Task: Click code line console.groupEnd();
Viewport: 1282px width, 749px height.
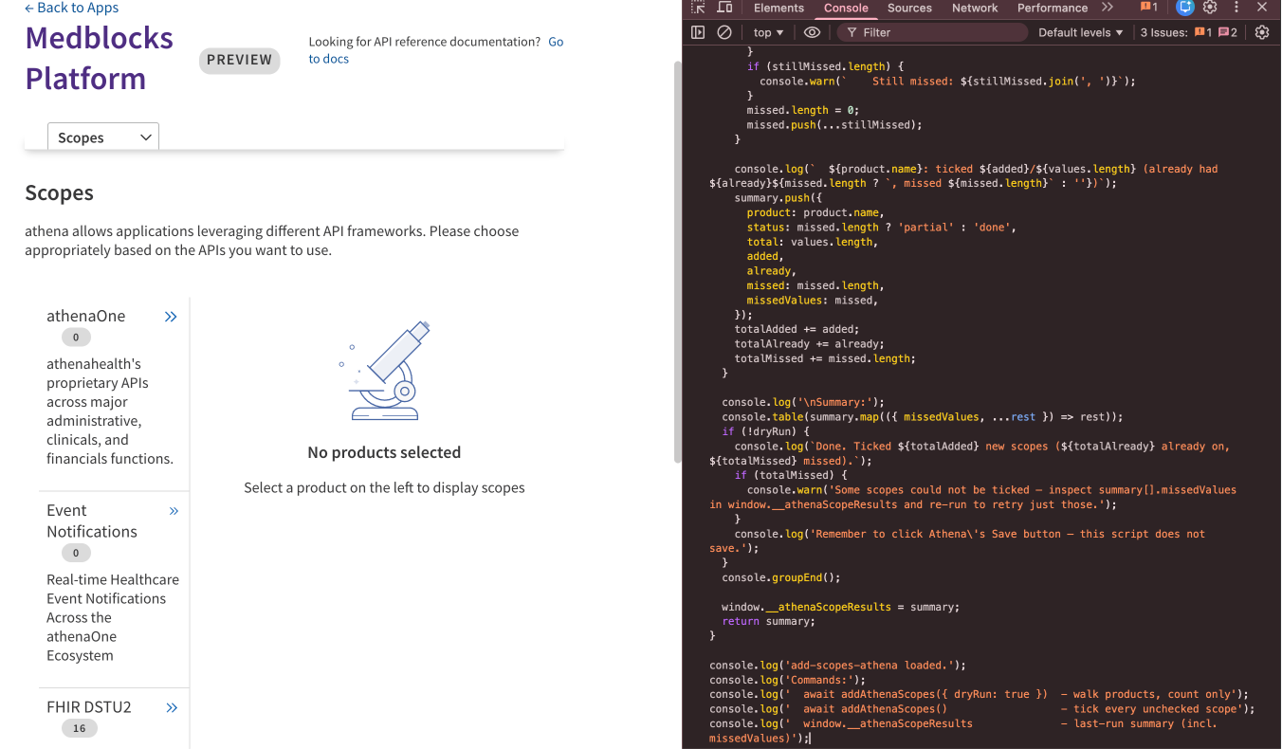Action: pos(781,577)
